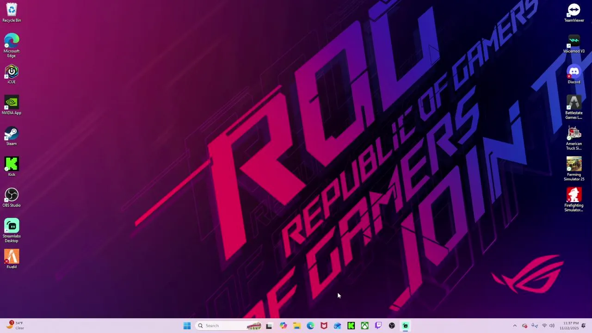Open Twitch from the taskbar

[x=378, y=326]
